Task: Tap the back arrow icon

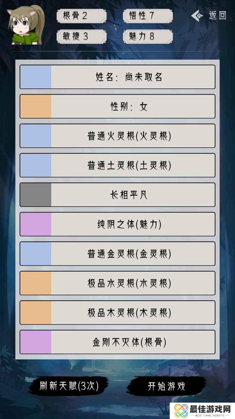Action: coord(197,15)
